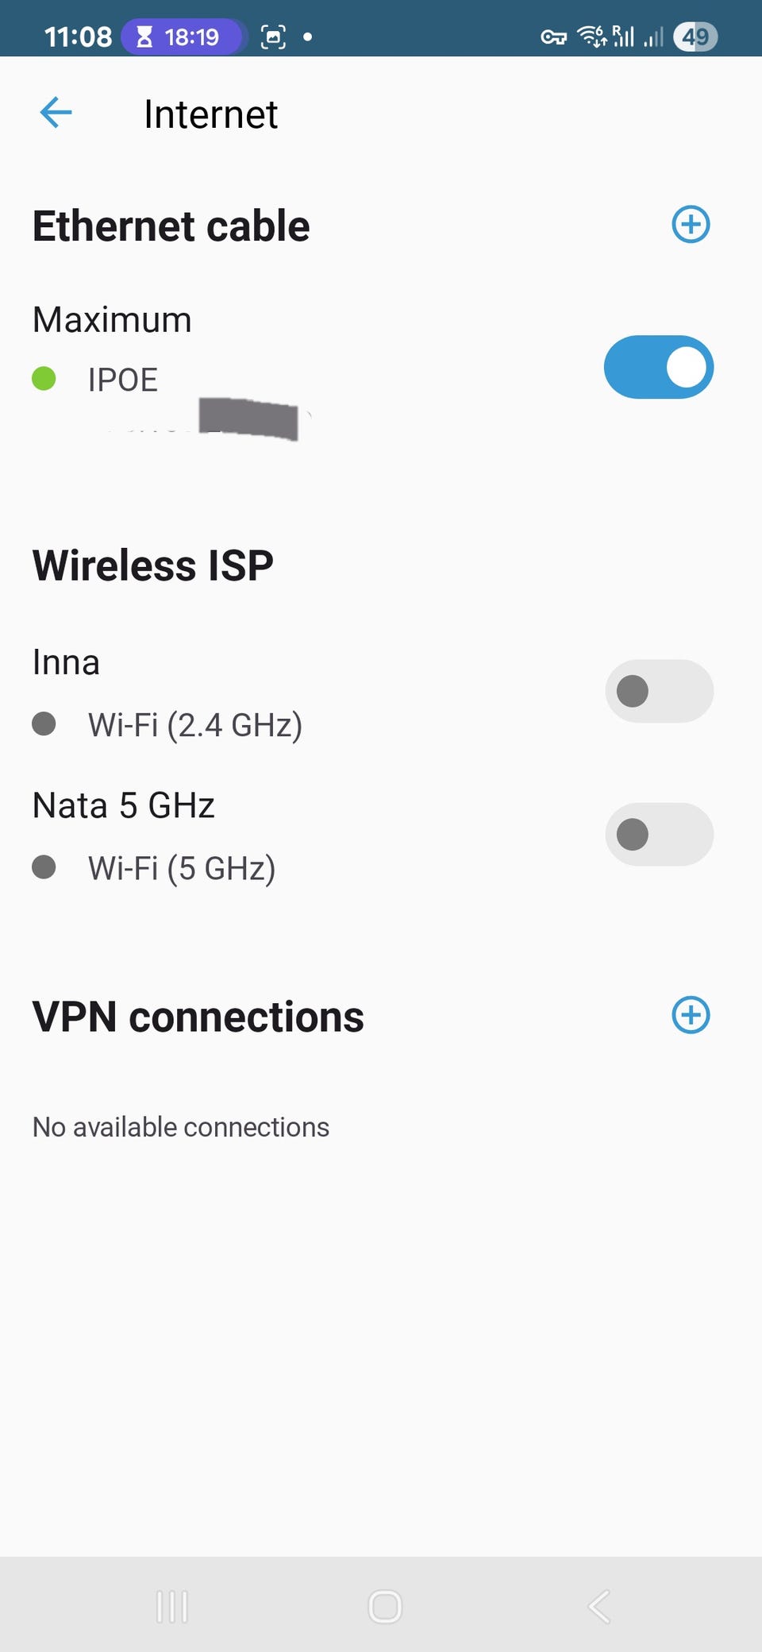Tap the screenshot icon in status bar
The width and height of the screenshot is (762, 1652).
tap(273, 37)
